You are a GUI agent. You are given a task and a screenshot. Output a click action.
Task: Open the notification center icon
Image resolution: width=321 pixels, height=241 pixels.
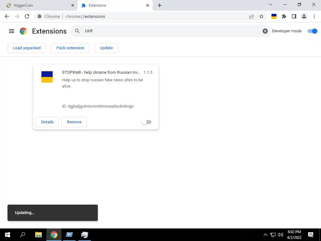tap(311, 235)
